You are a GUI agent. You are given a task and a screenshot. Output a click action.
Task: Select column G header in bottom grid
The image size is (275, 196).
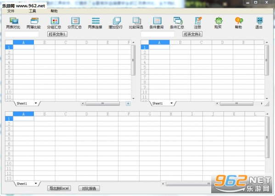pos(150,114)
